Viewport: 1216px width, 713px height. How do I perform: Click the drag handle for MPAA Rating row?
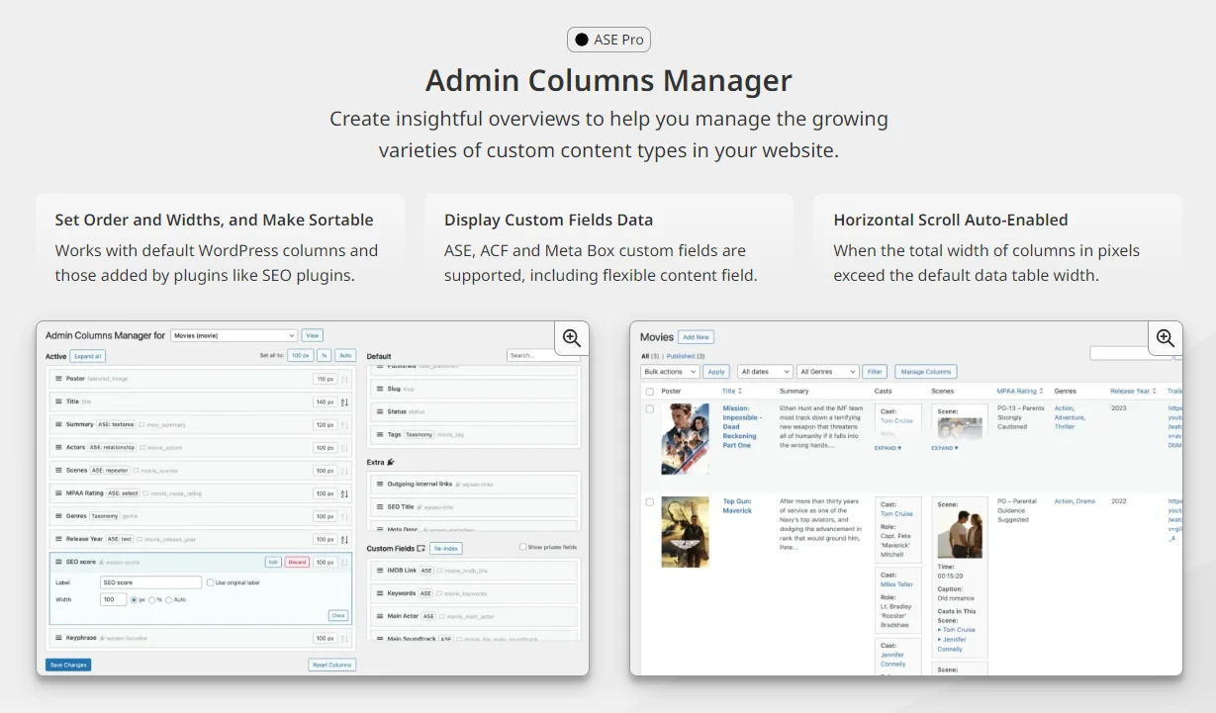(x=58, y=492)
